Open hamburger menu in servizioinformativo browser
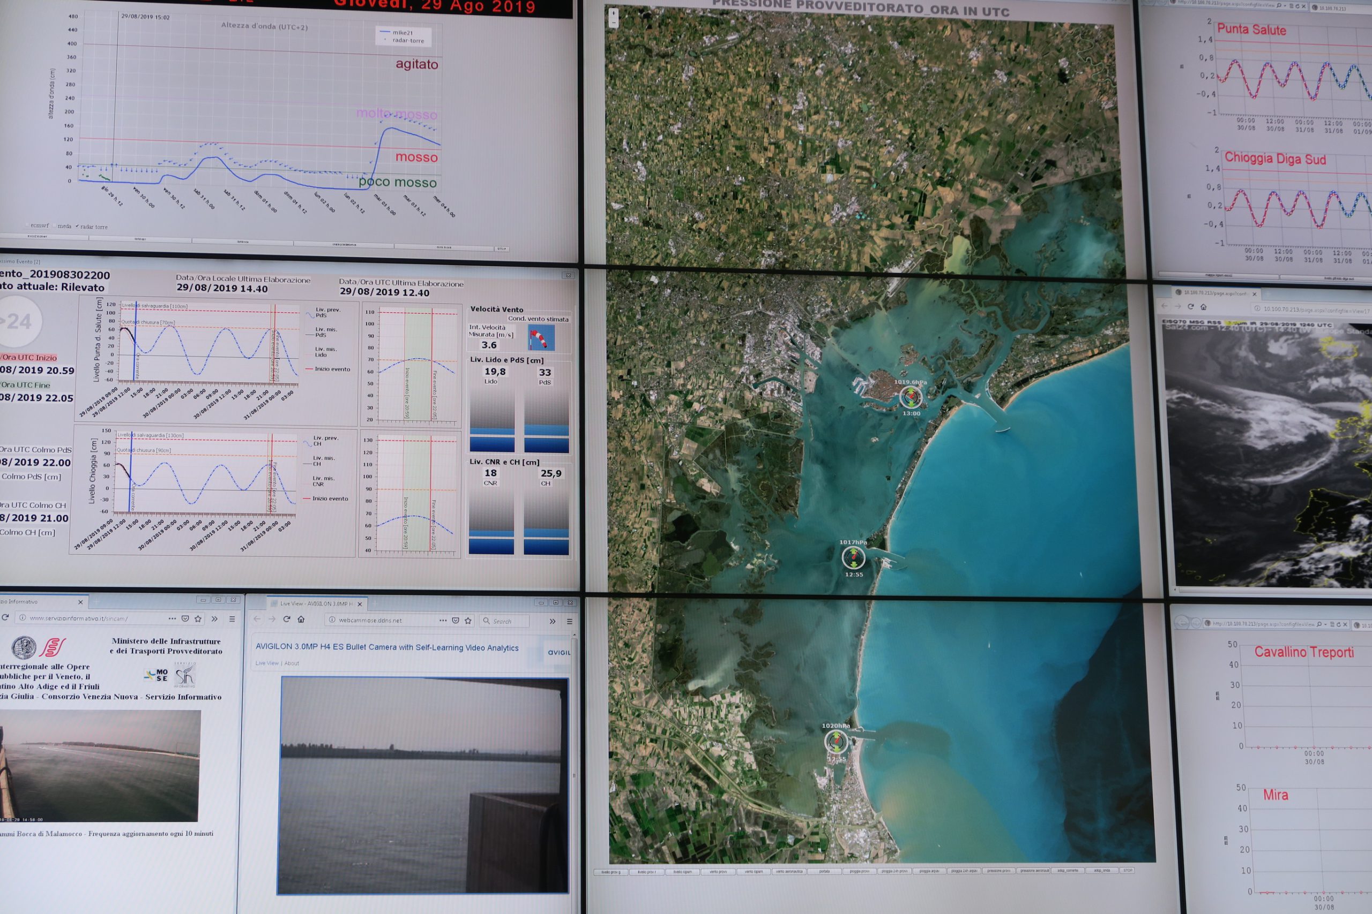 [232, 619]
